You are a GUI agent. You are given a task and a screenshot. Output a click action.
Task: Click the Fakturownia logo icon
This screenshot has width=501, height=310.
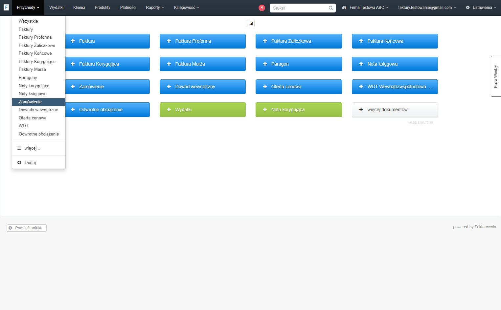[x=6, y=7]
